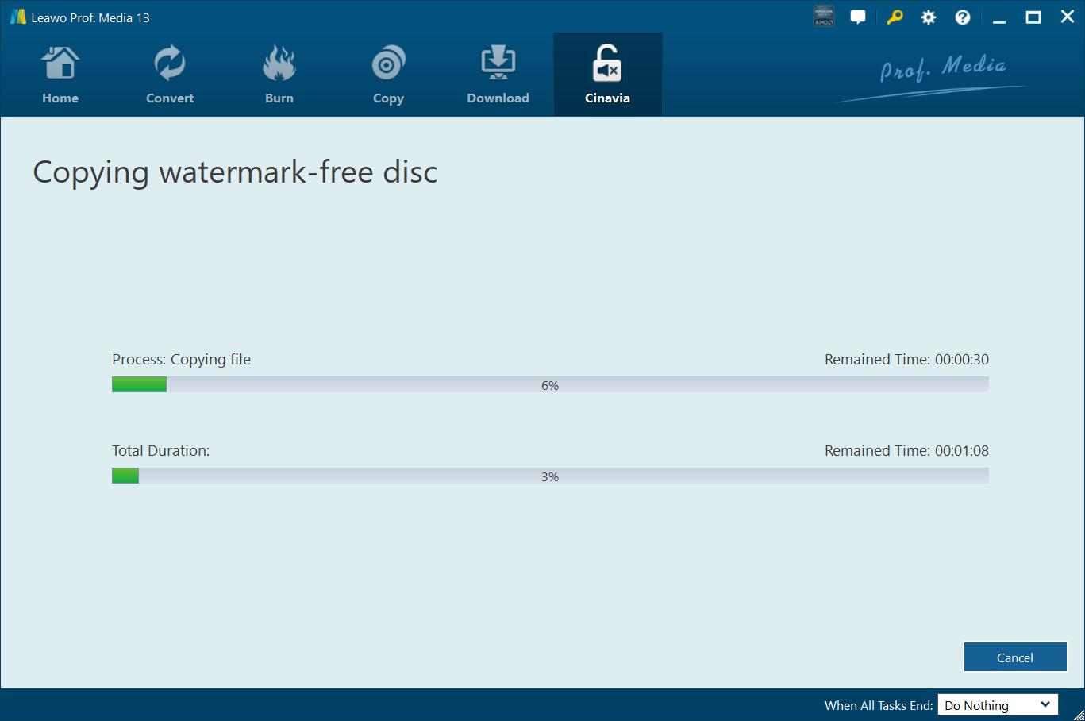Click the Leawo Prof. Media app logo
The height and width of the screenshot is (721, 1085).
coord(17,17)
